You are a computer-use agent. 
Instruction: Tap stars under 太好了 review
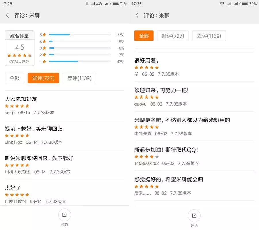17,195
